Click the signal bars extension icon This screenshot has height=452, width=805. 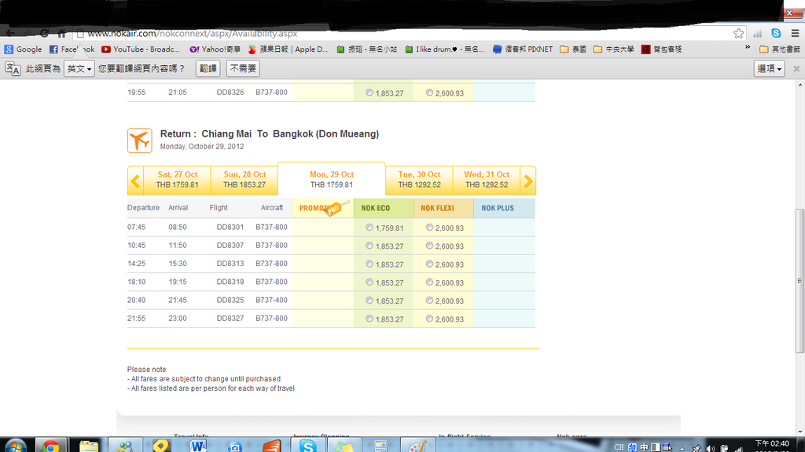(x=757, y=34)
